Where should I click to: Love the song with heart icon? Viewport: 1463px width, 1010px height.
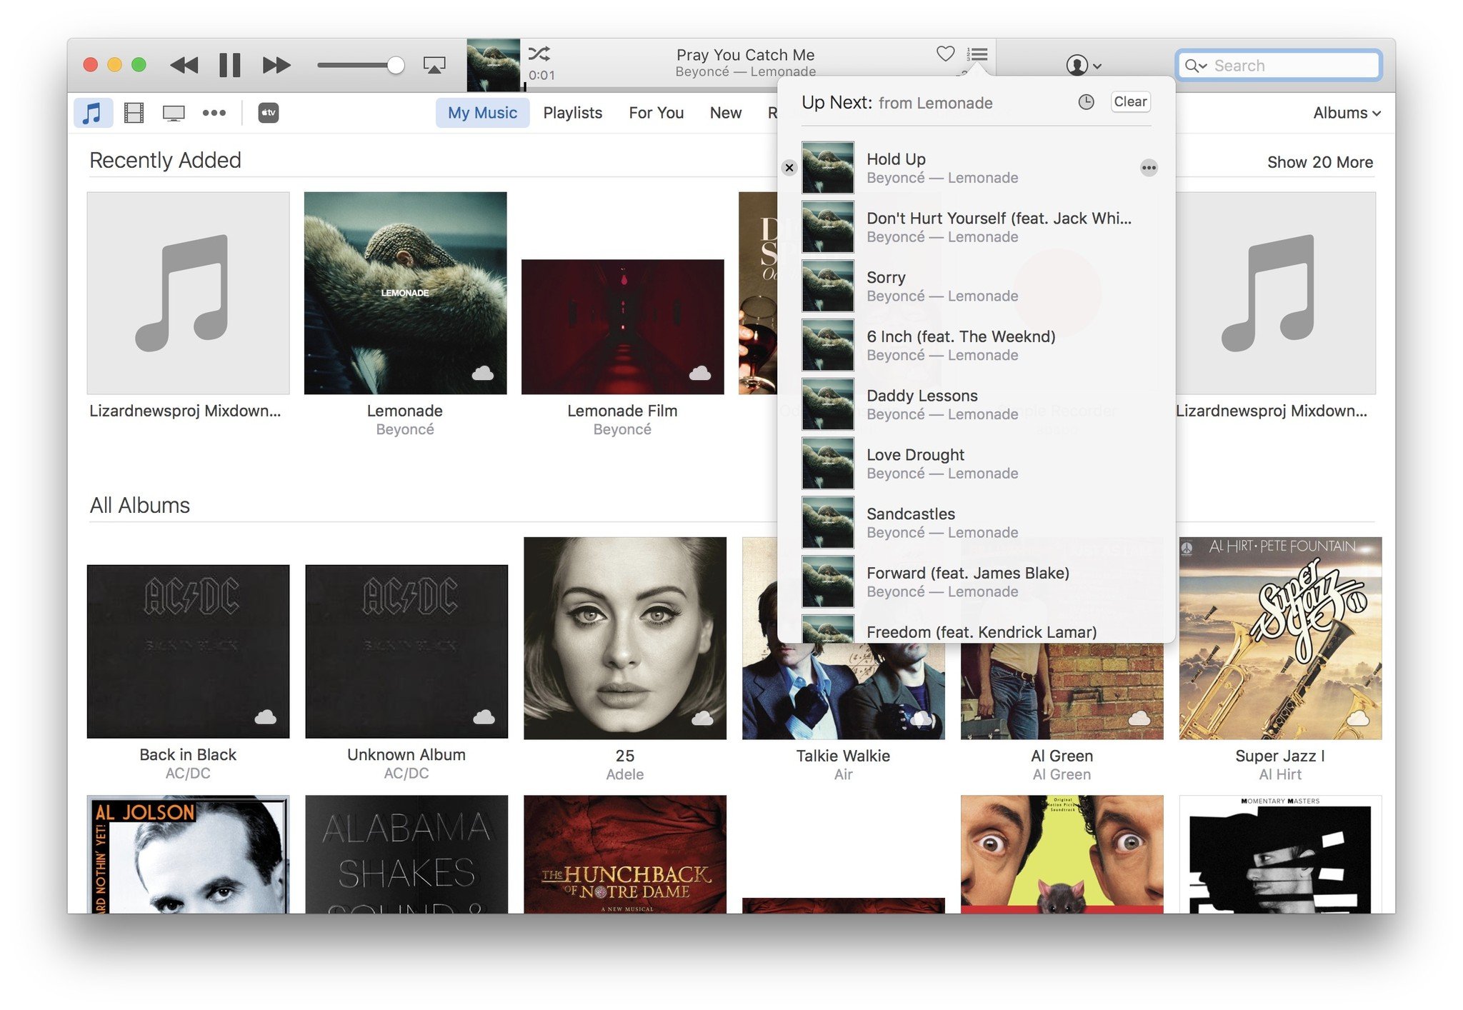tap(945, 54)
